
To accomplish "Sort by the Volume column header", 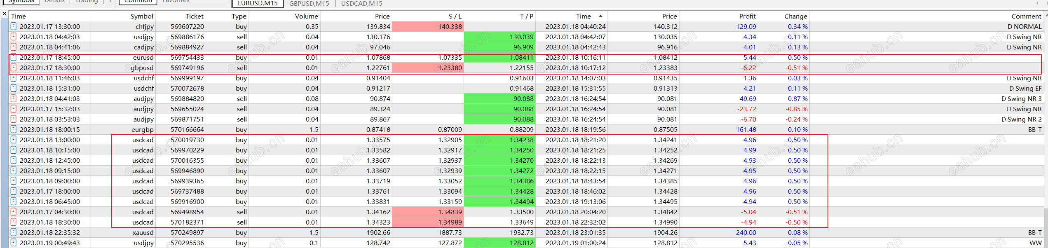I will (x=284, y=16).
